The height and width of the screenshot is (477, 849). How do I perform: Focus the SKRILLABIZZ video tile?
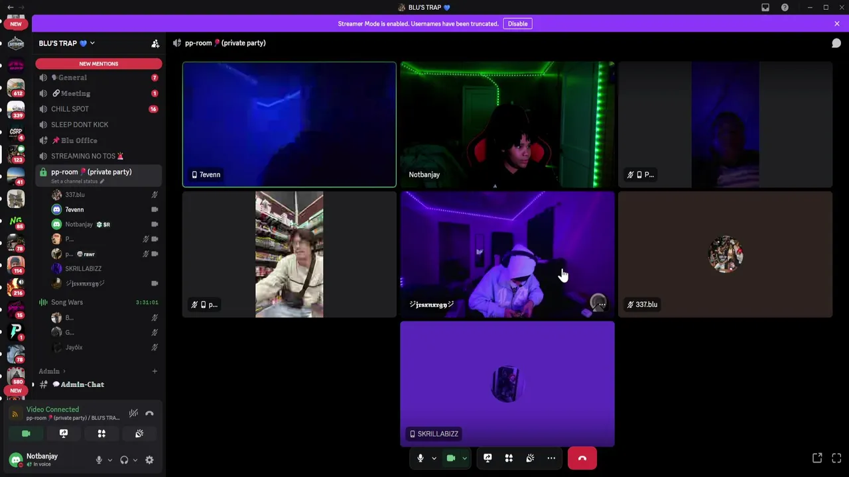[507, 384]
